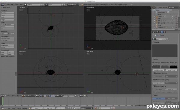This screenshot has width=180, height=110.
Task: Click the RenderLayers icon in outliner
Action: click(x=156, y=12)
